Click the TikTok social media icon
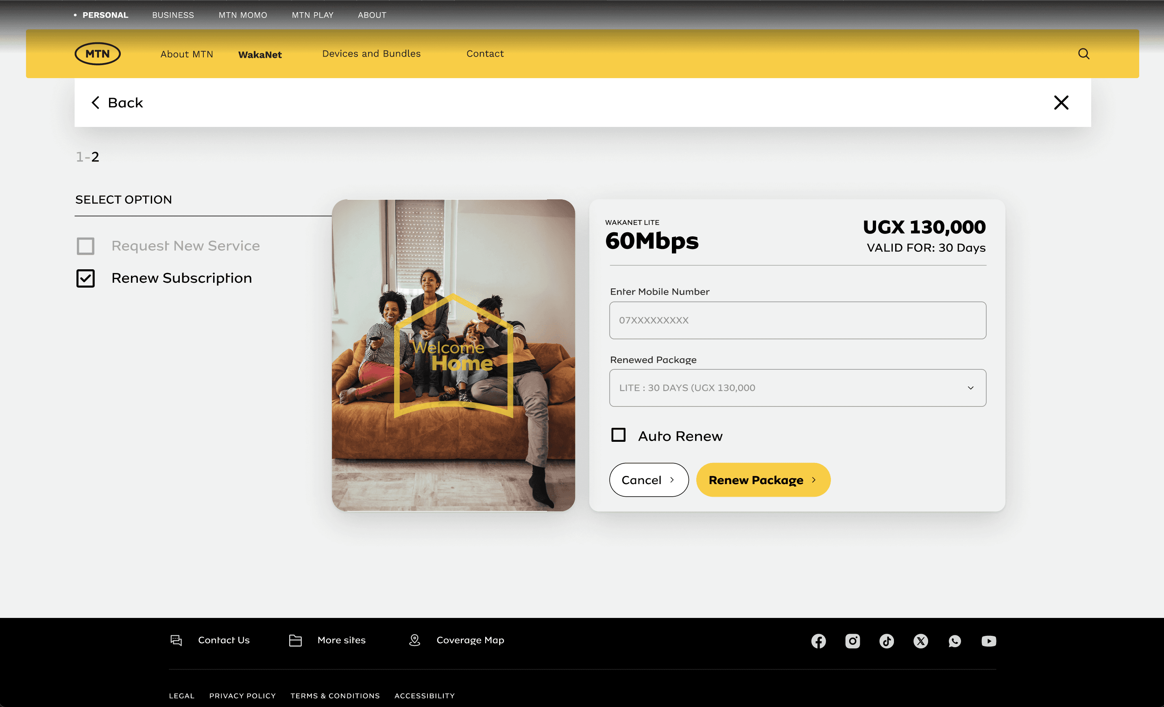The image size is (1164, 707). click(x=886, y=640)
